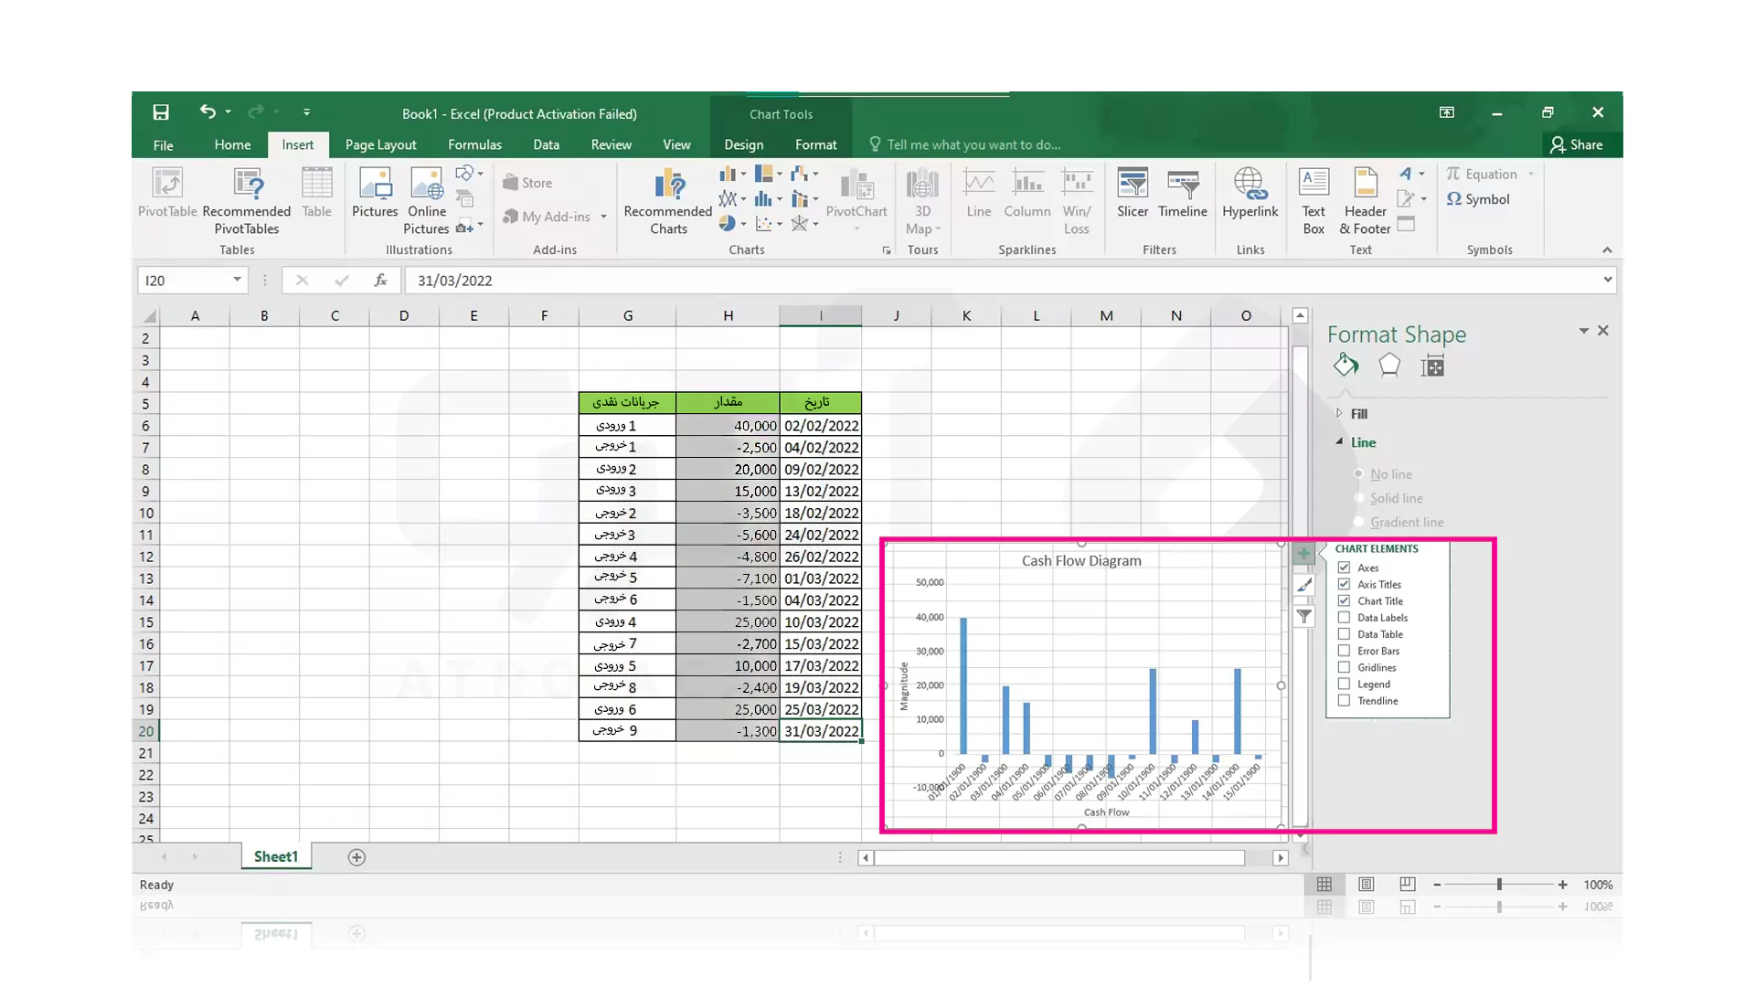Open Recommended Charts
1755x987 pixels.
point(668,201)
